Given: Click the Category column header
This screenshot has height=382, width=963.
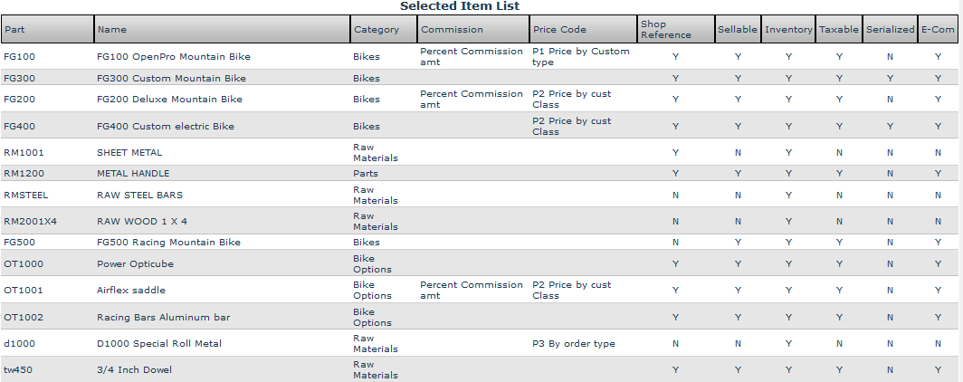Looking at the screenshot, I should (377, 29).
